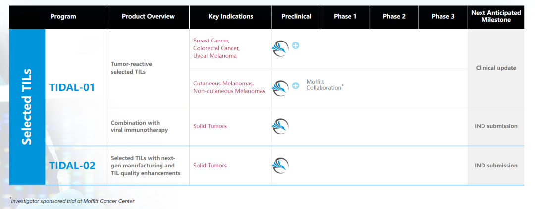Click the plus icon next to Moffitt Collaboration
Image resolution: width=535 pixels, height=209 pixels.
[x=296, y=85]
